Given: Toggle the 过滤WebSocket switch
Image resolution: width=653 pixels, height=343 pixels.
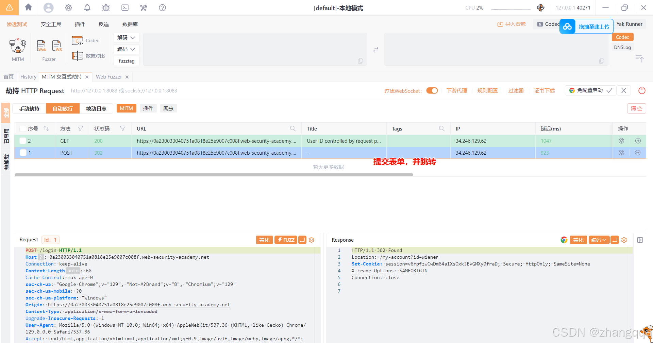Looking at the screenshot, I should 432,90.
